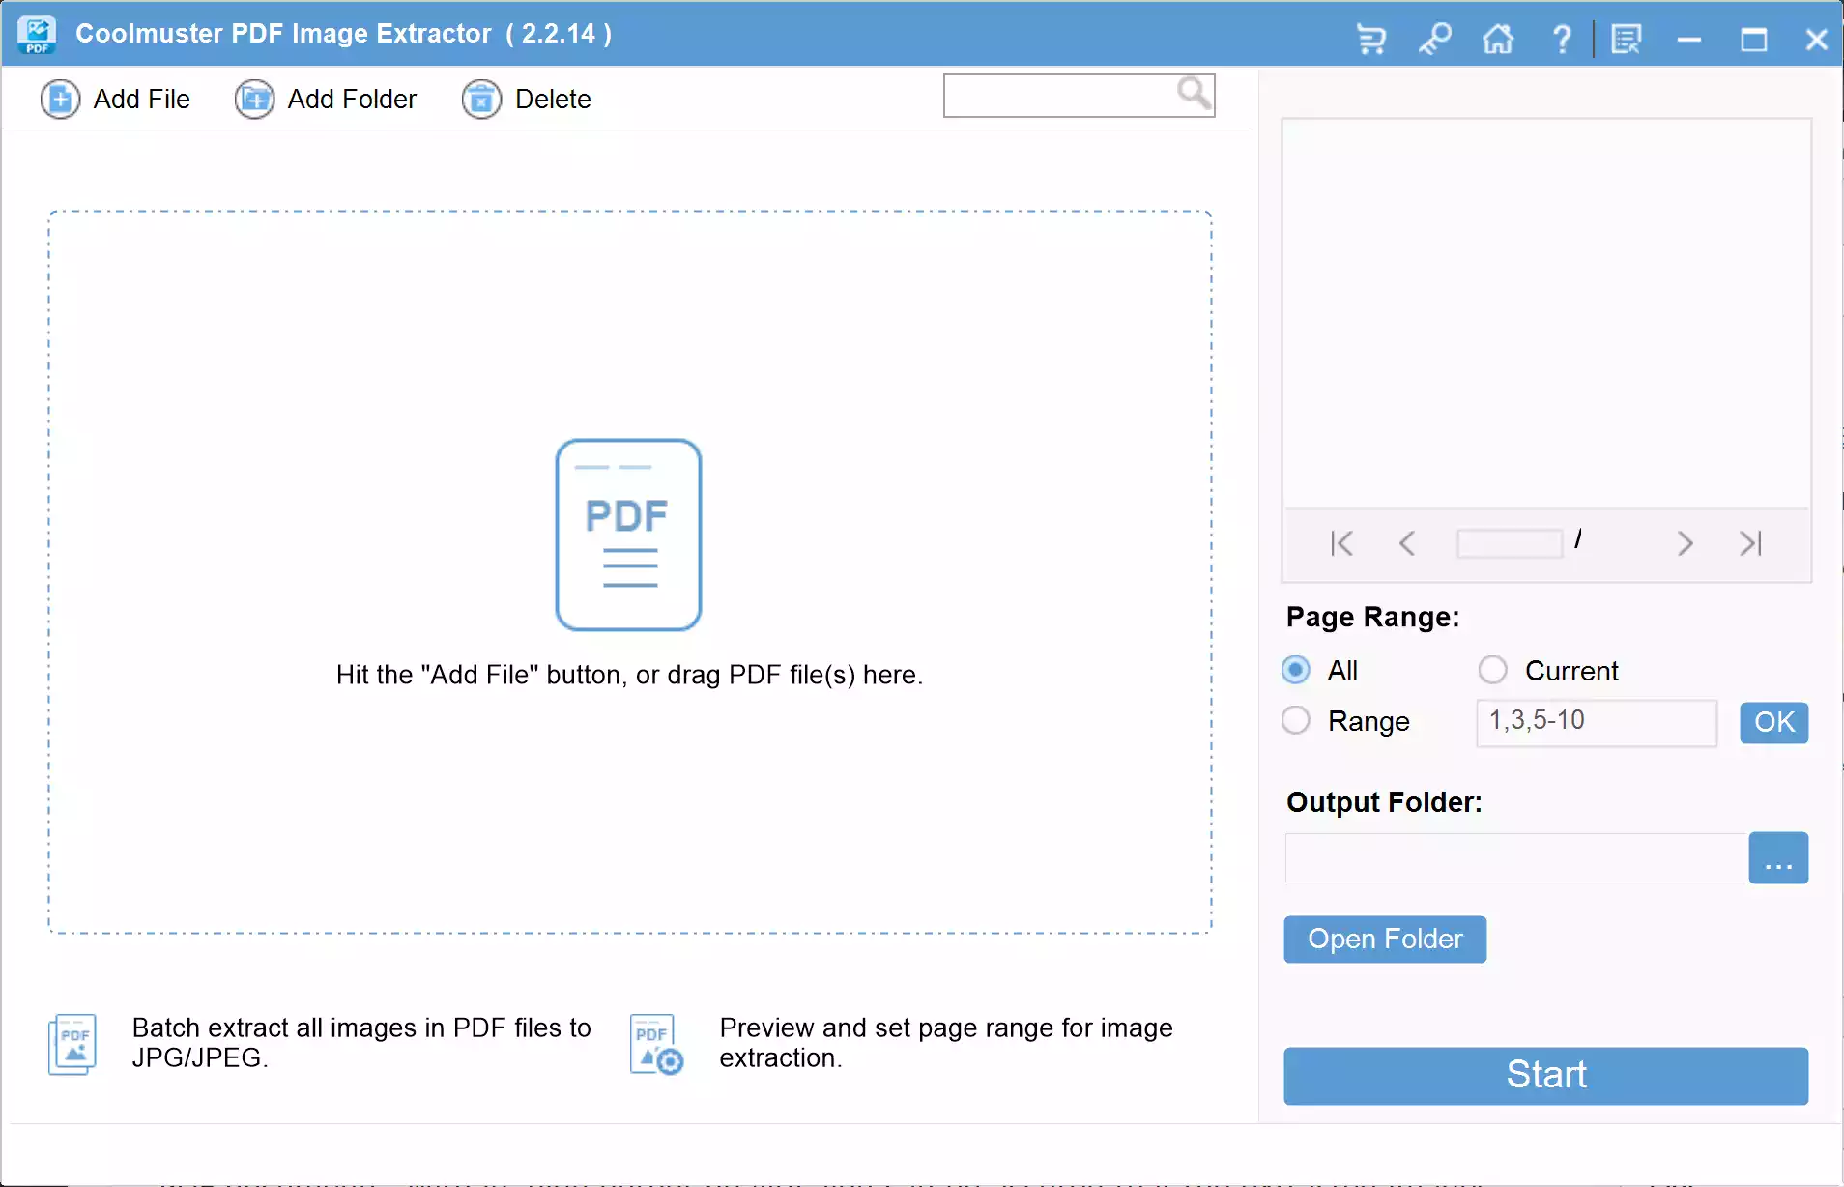Select the All page range option
The width and height of the screenshot is (1844, 1187).
tap(1296, 670)
